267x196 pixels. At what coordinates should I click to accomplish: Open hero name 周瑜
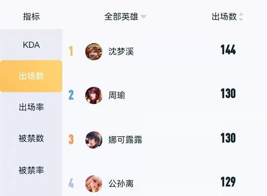pyautogui.click(x=117, y=96)
